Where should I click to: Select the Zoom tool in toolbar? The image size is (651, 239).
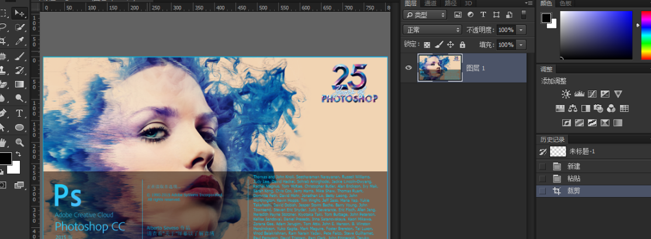pos(19,142)
